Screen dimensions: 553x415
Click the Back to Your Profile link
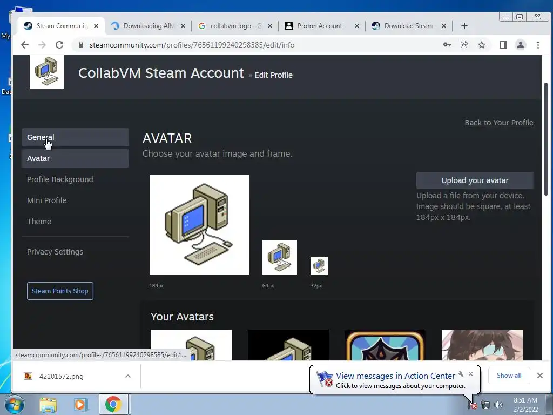tap(498, 123)
